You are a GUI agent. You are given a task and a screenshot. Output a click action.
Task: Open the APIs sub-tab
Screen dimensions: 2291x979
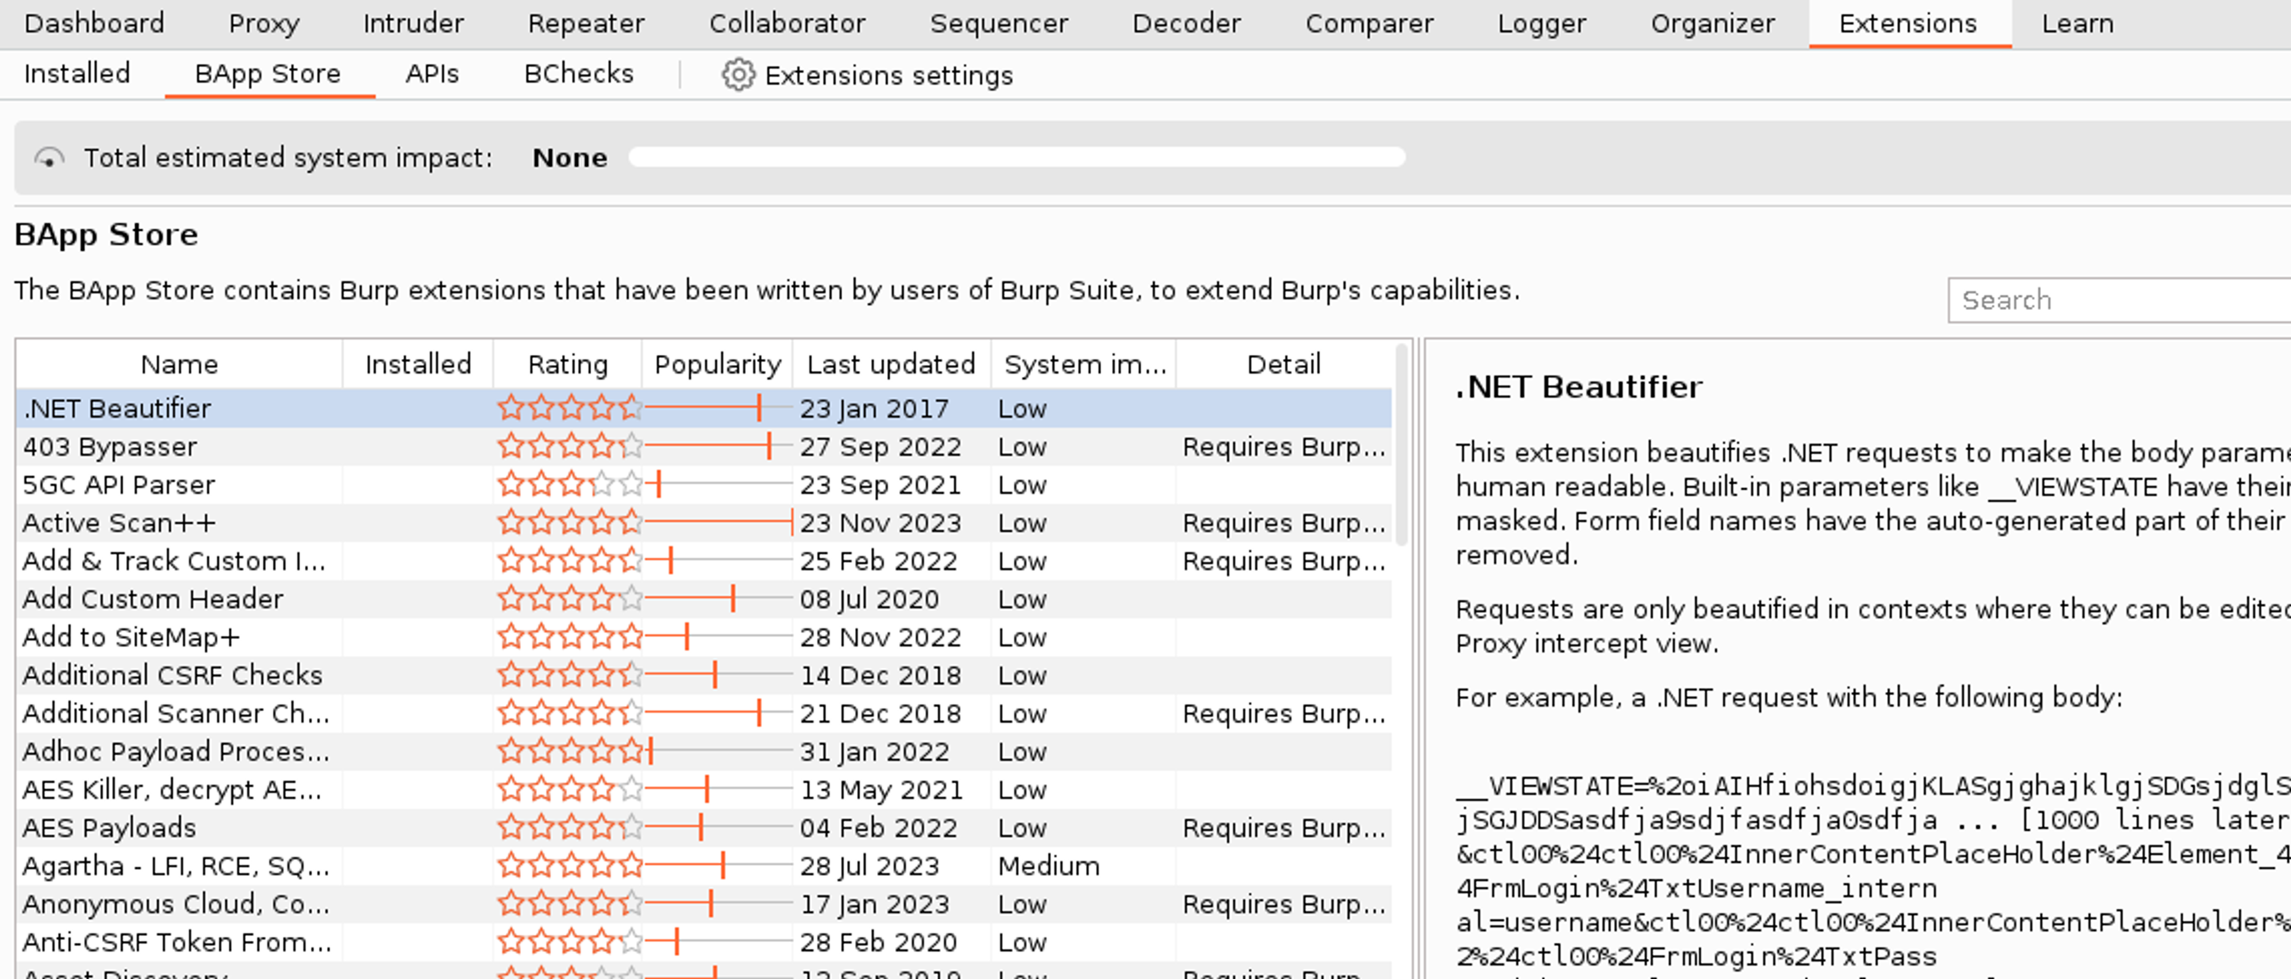click(431, 74)
